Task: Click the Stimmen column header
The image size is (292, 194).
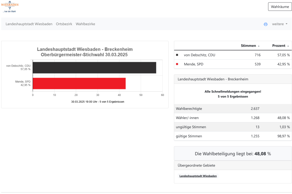Action: 248,45
